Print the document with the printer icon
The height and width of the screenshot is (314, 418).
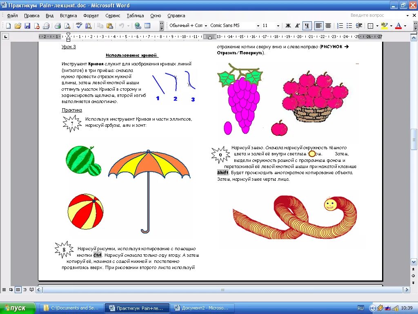point(58,26)
